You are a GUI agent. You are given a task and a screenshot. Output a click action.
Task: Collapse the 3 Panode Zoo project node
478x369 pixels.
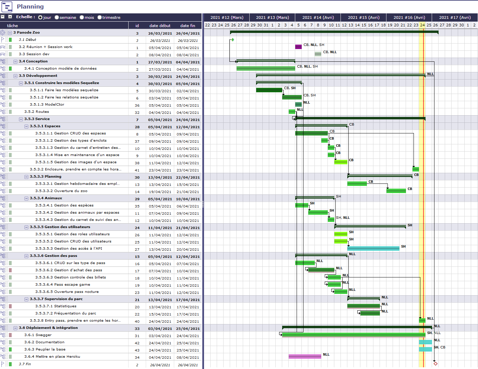click(10, 33)
